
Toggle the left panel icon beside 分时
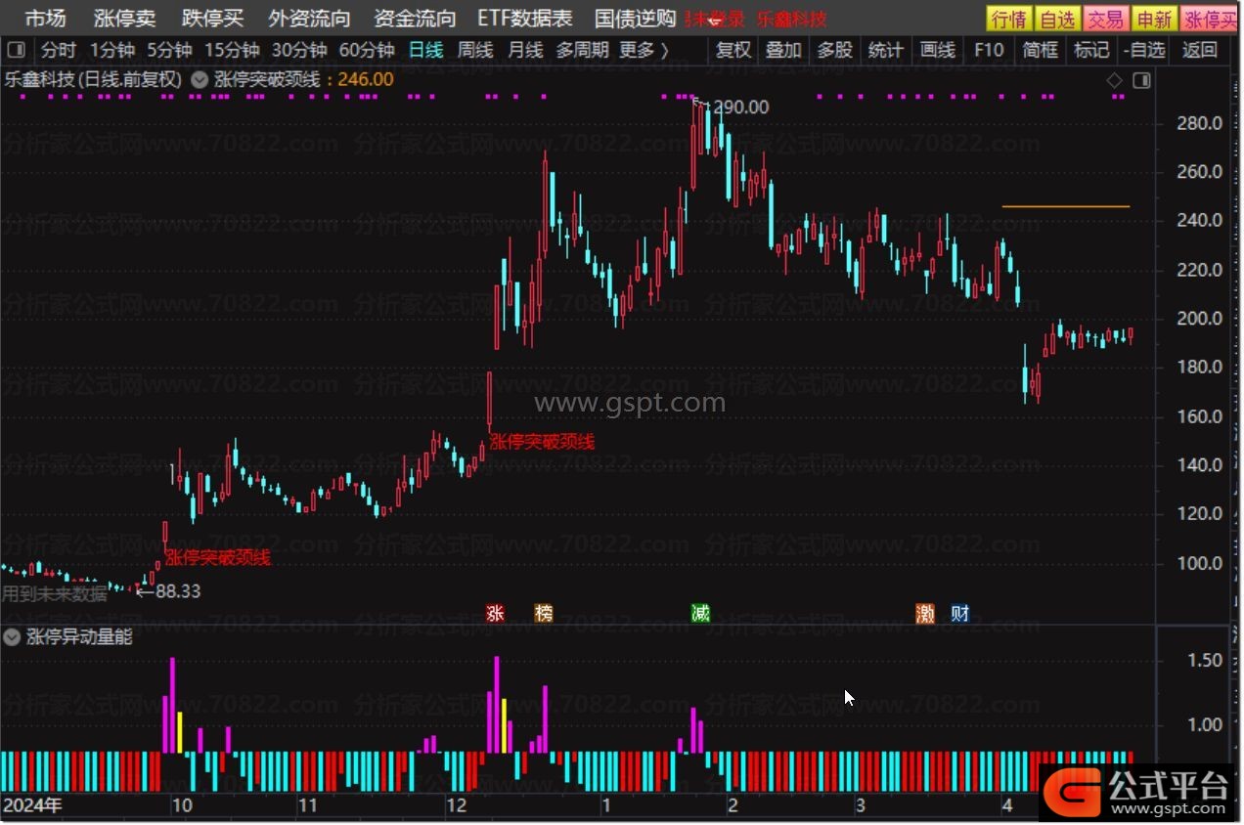(x=16, y=50)
